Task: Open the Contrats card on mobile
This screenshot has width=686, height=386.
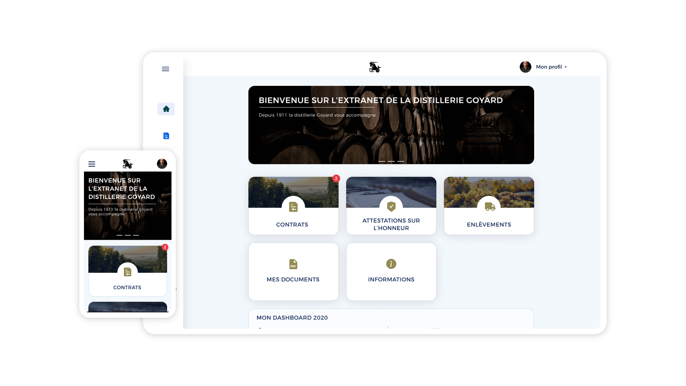Action: 128,271
